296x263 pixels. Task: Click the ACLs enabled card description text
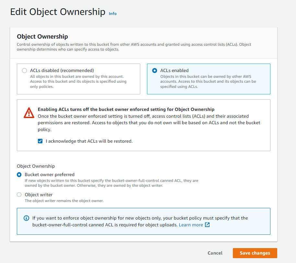pyautogui.click(x=208, y=81)
